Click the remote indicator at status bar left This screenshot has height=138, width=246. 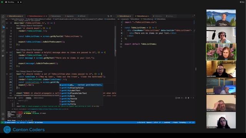[2, 123]
